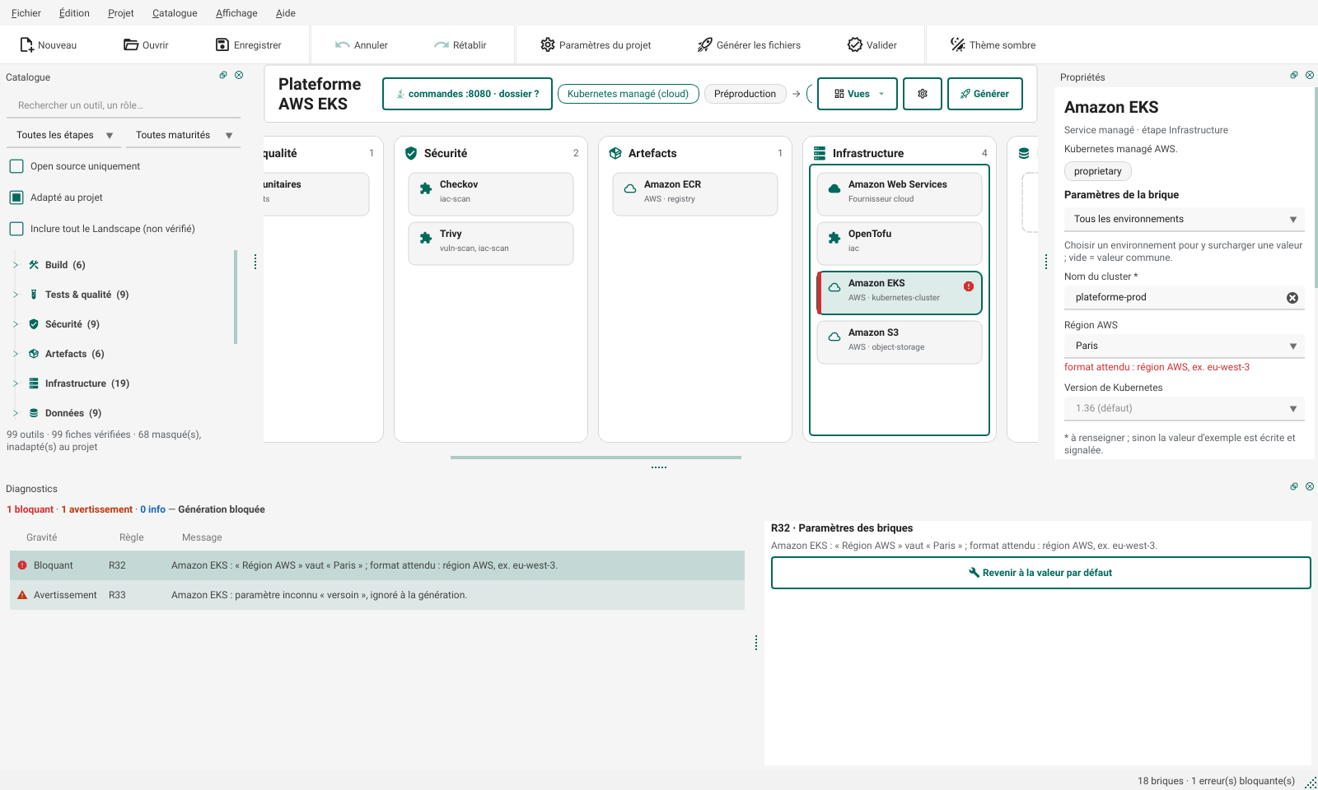The height and width of the screenshot is (790, 1318).
Task: Click the red error badge on Amazon EKS card
Action: click(969, 286)
